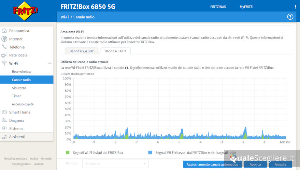Image resolution: width=300 pixels, height=170 pixels.
Task: Switch to Banda a 2,4 GHz tab
Action: pos(82,51)
